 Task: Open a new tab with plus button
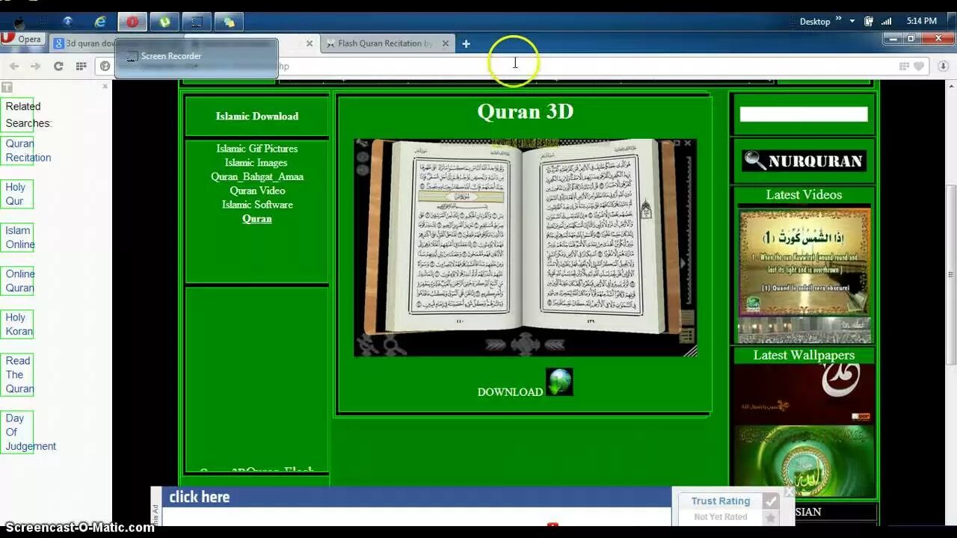click(x=466, y=43)
